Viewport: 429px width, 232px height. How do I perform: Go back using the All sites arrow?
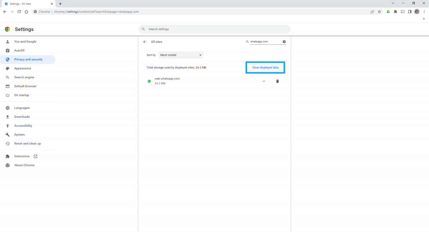click(x=145, y=42)
